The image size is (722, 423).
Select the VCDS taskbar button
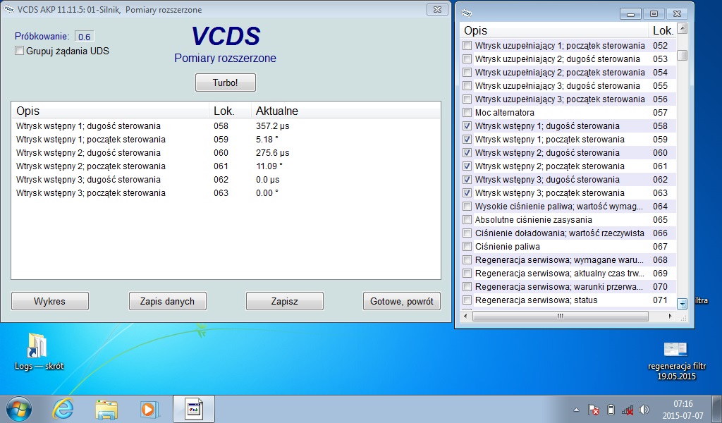tap(194, 409)
